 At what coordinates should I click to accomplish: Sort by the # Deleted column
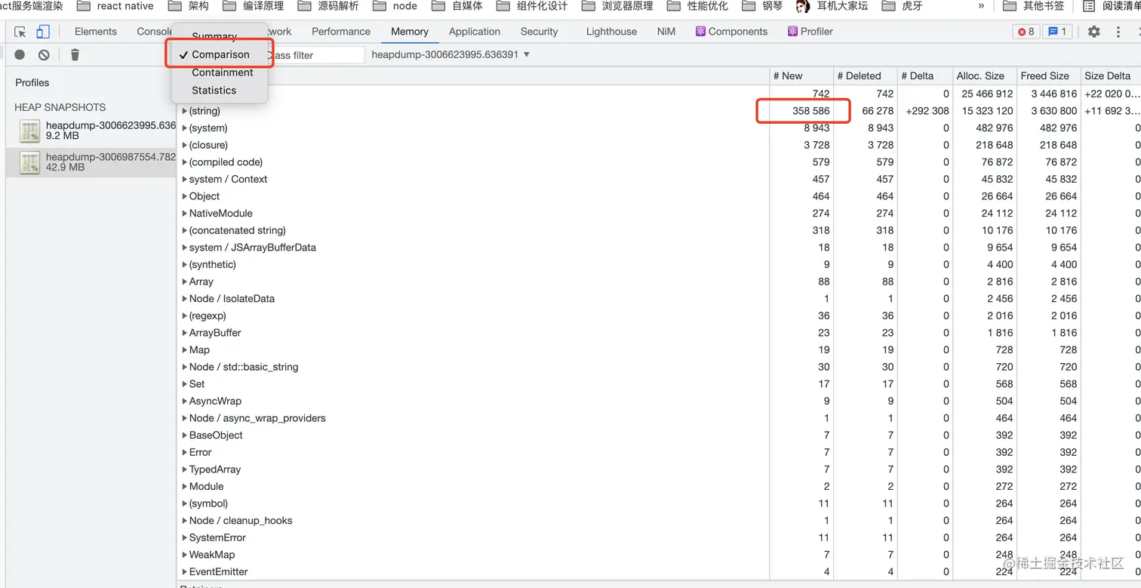[865, 75]
